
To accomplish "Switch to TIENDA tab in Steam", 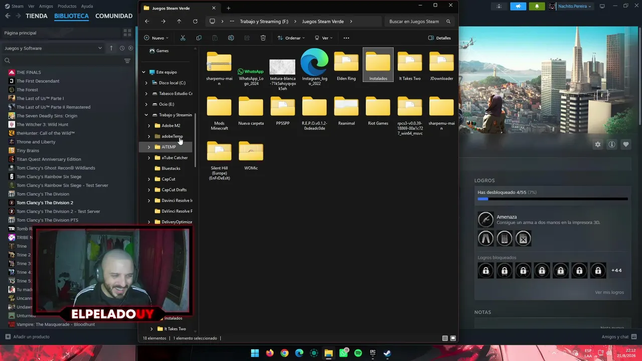I will 37,16.
